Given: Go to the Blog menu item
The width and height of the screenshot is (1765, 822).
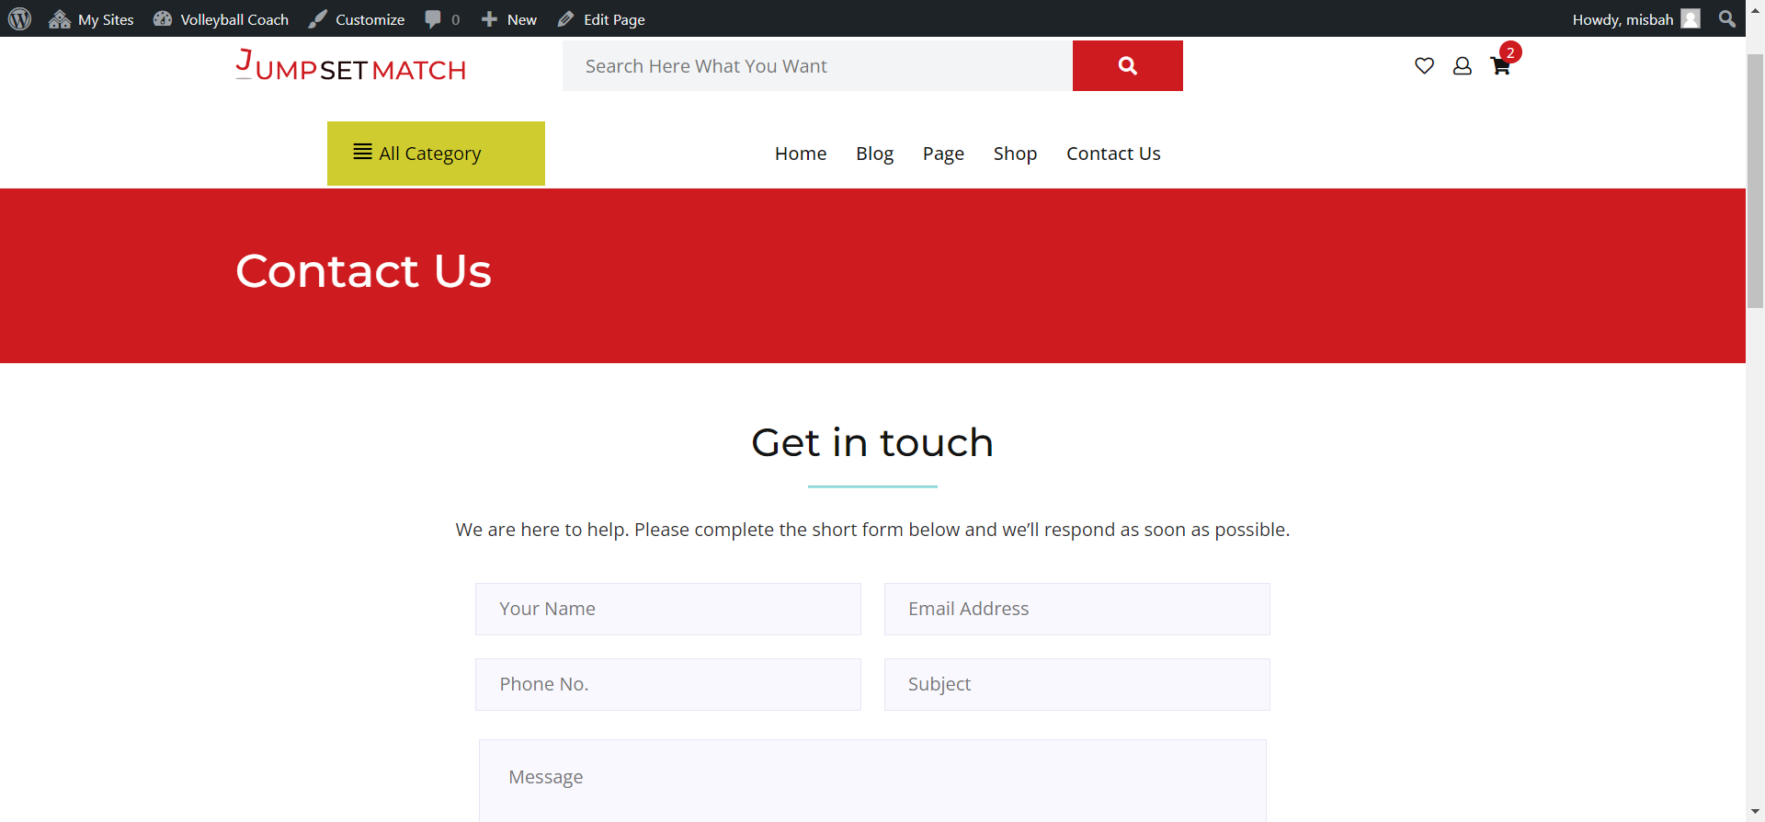Looking at the screenshot, I should [874, 154].
